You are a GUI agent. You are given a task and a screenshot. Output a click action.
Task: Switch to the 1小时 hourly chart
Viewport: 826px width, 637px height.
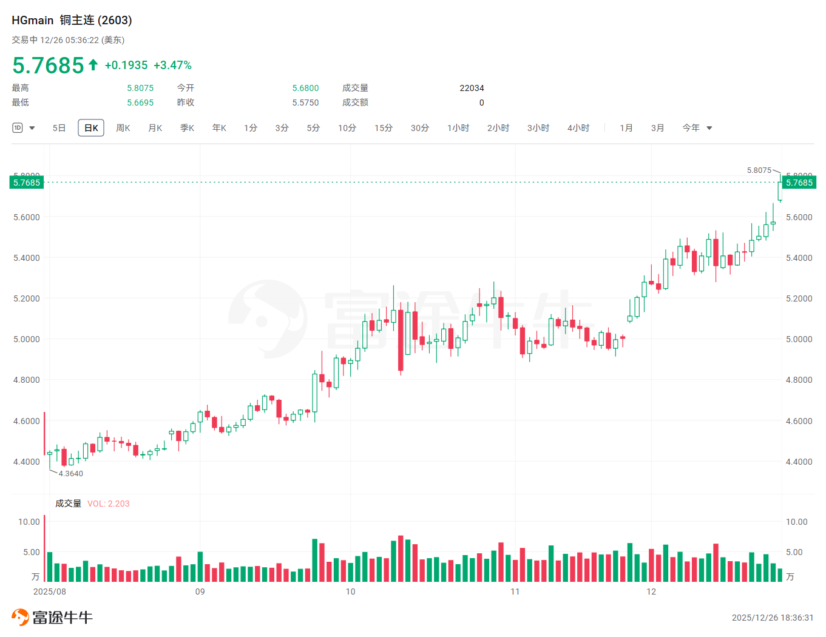(x=458, y=128)
